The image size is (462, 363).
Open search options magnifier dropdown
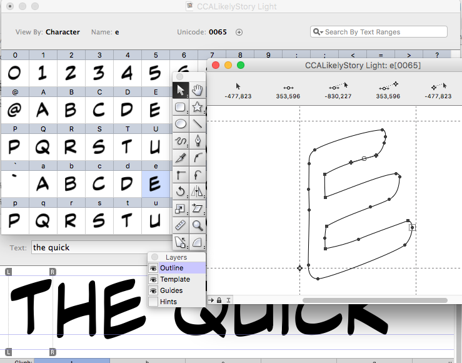318,32
